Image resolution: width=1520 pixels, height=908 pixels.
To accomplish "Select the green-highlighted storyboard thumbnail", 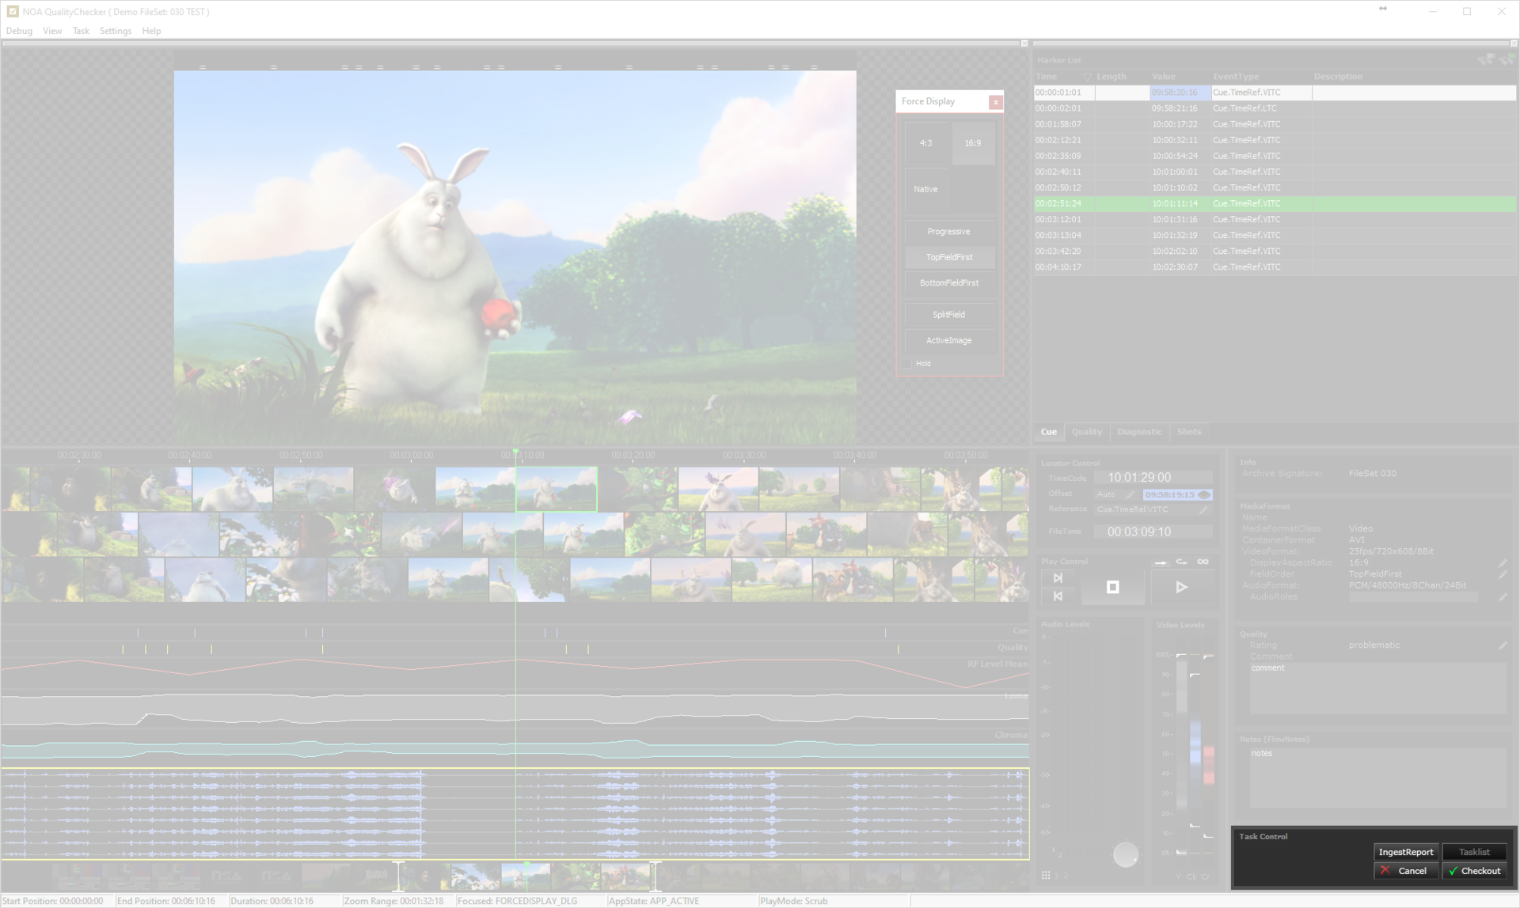I will click(557, 489).
